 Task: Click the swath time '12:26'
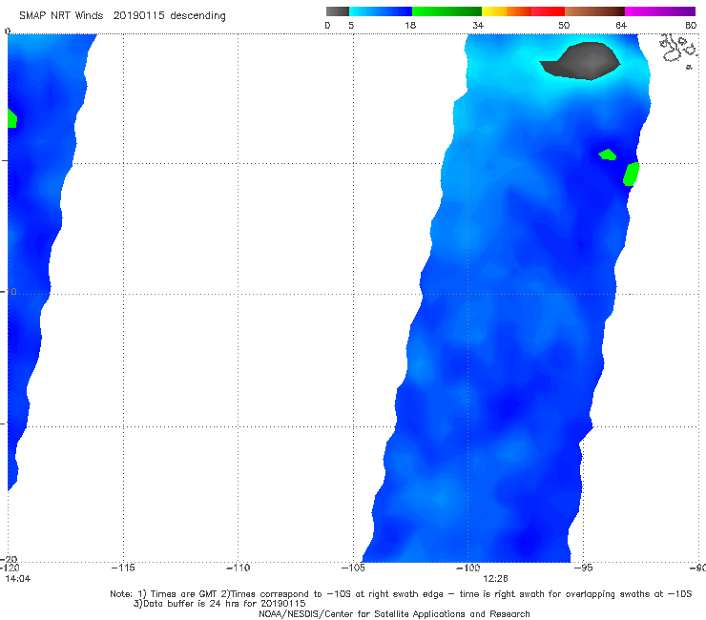pos(495,579)
